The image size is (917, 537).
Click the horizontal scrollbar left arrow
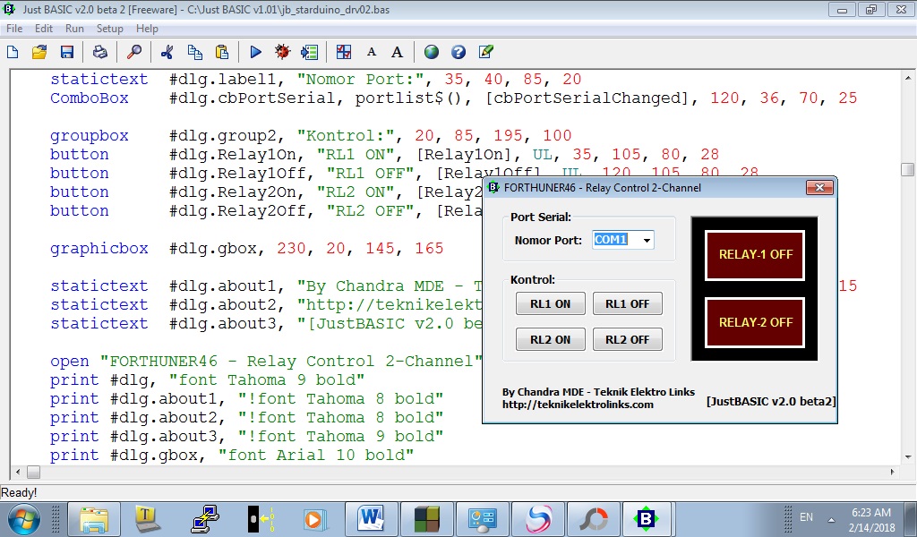(18, 472)
